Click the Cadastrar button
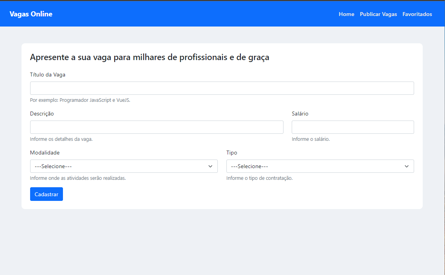The image size is (445, 275). (x=46, y=194)
